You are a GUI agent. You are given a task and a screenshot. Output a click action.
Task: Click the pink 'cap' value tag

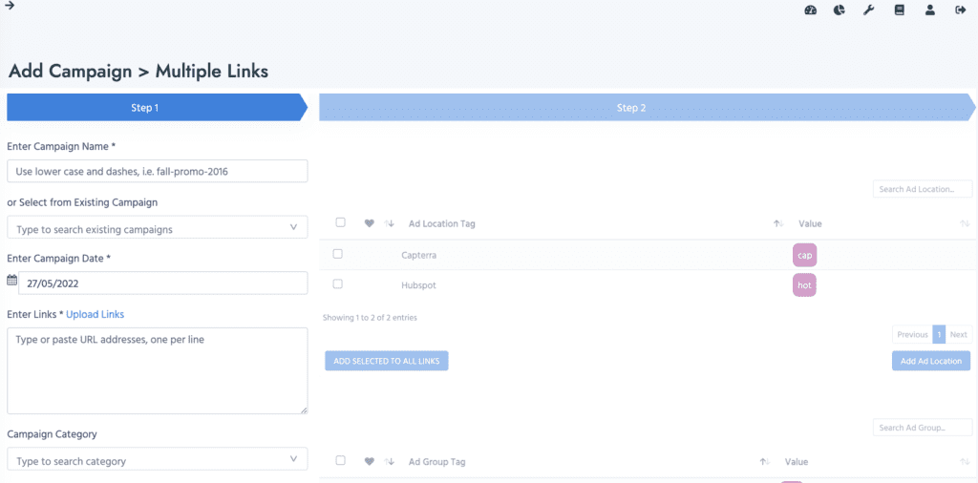[x=804, y=256]
